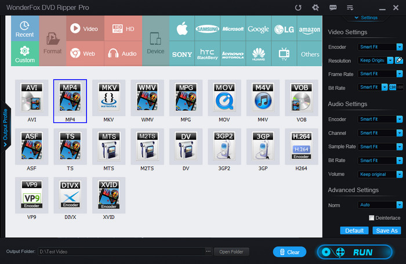The height and width of the screenshot is (264, 406).
Task: Open Samsung device profiles
Action: click(208, 28)
